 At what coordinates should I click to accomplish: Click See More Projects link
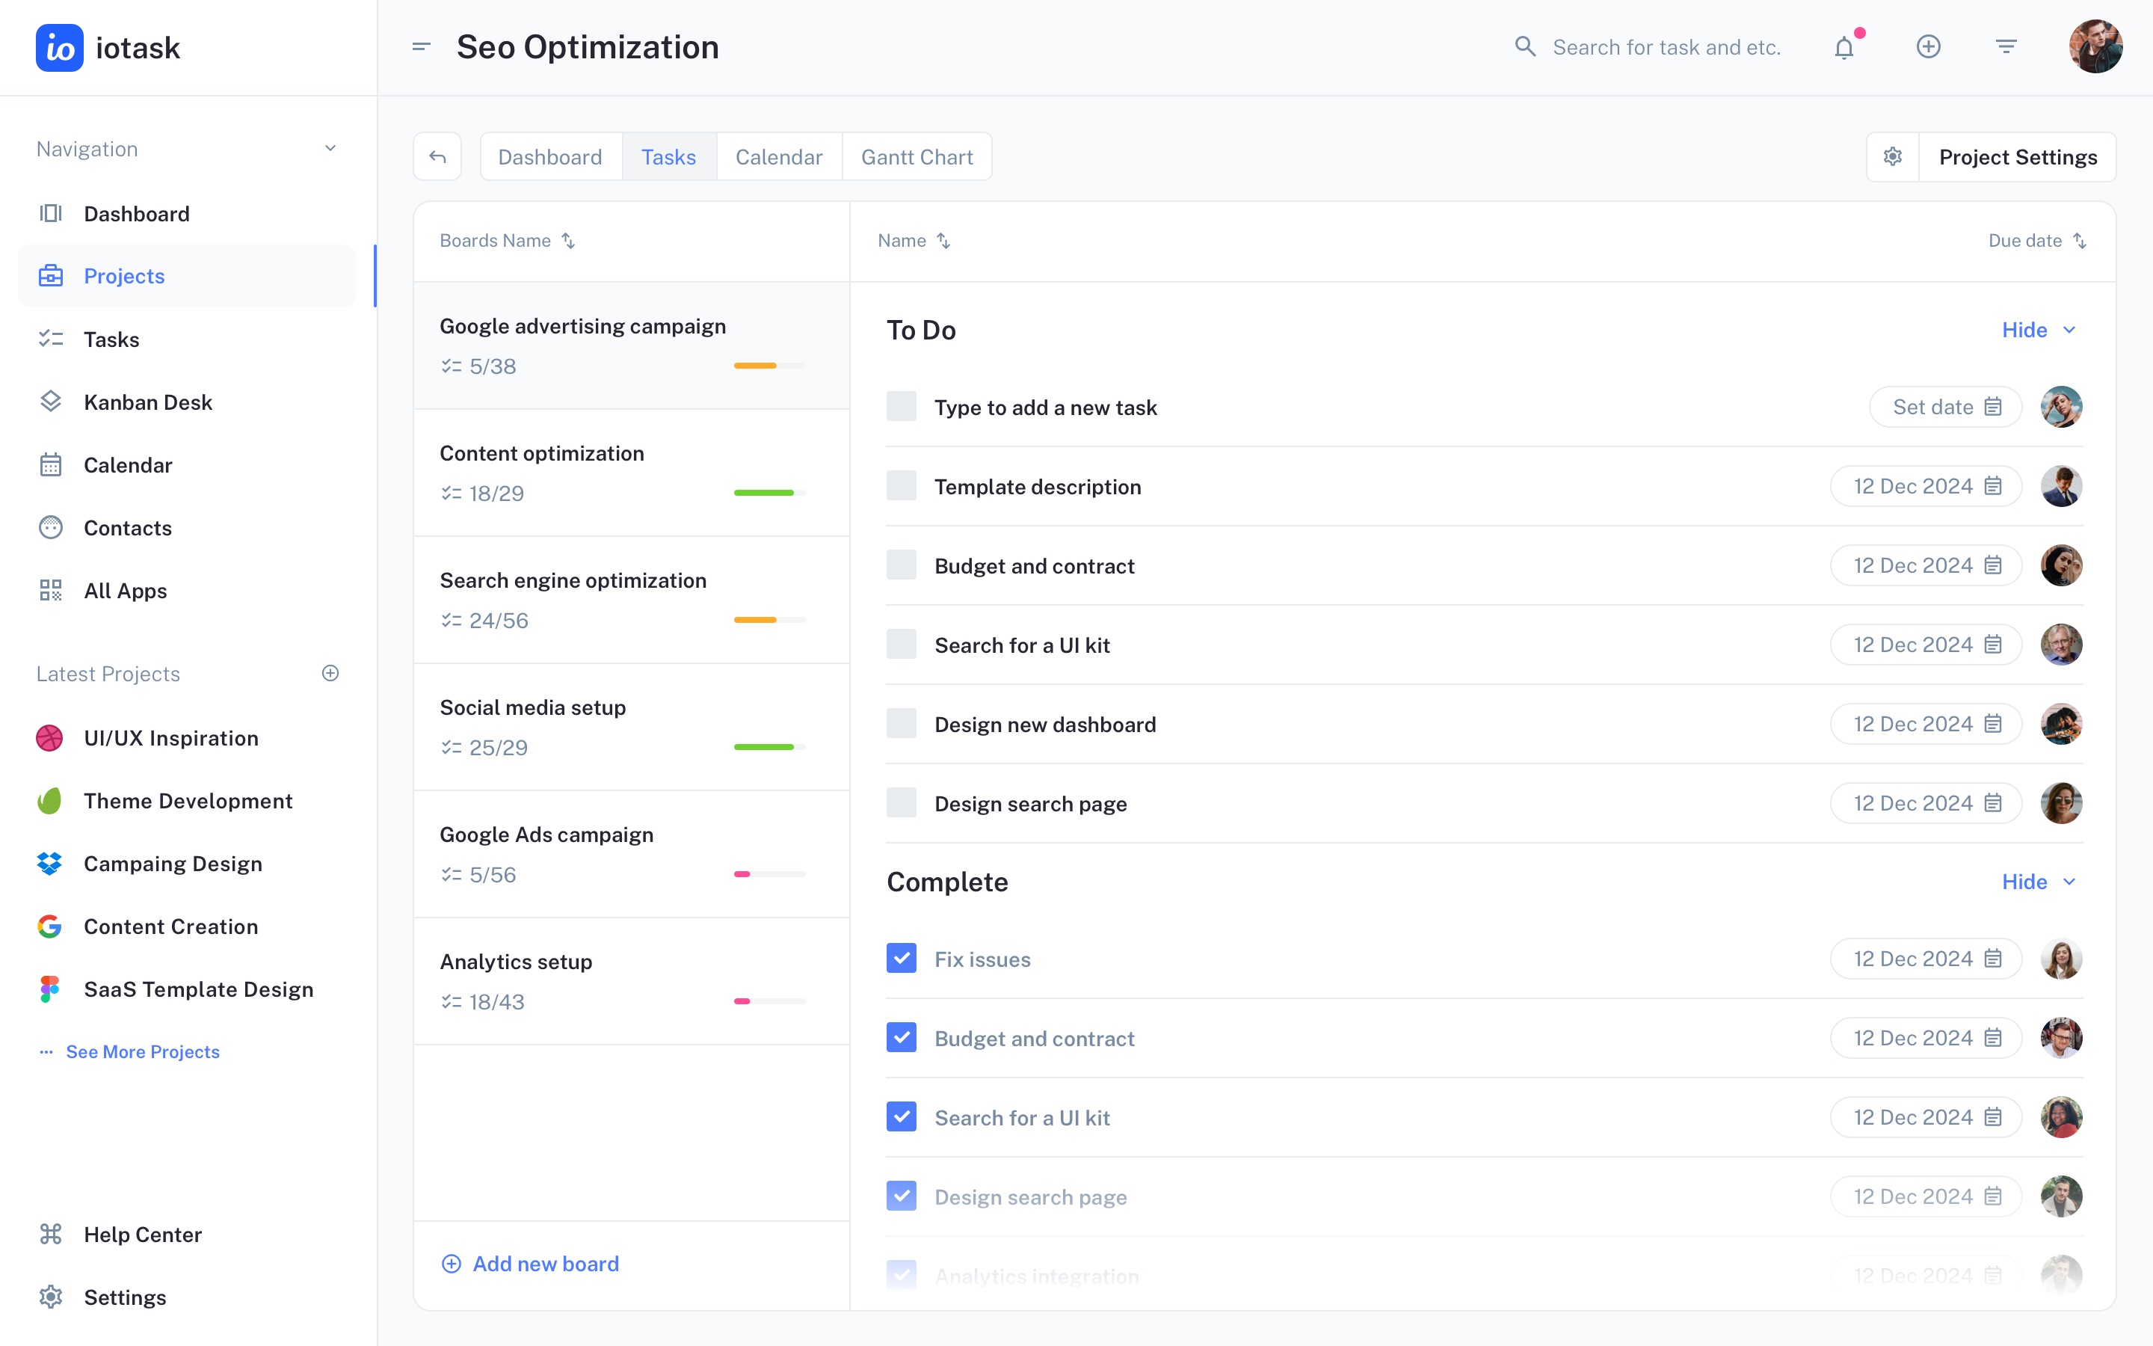pos(142,1052)
